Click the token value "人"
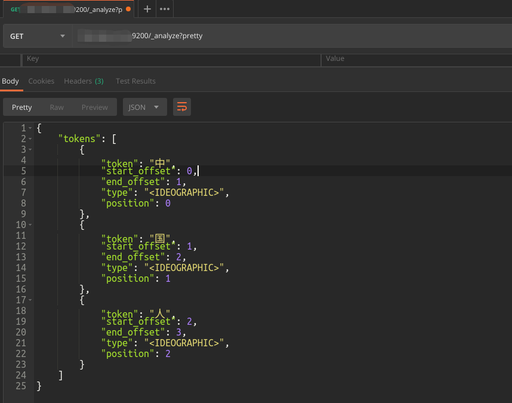512x403 pixels. (x=160, y=313)
